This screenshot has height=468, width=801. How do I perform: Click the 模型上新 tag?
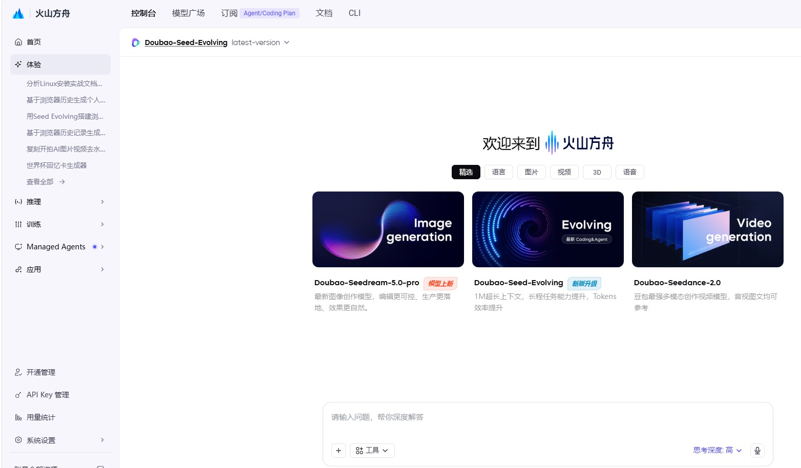(x=440, y=284)
